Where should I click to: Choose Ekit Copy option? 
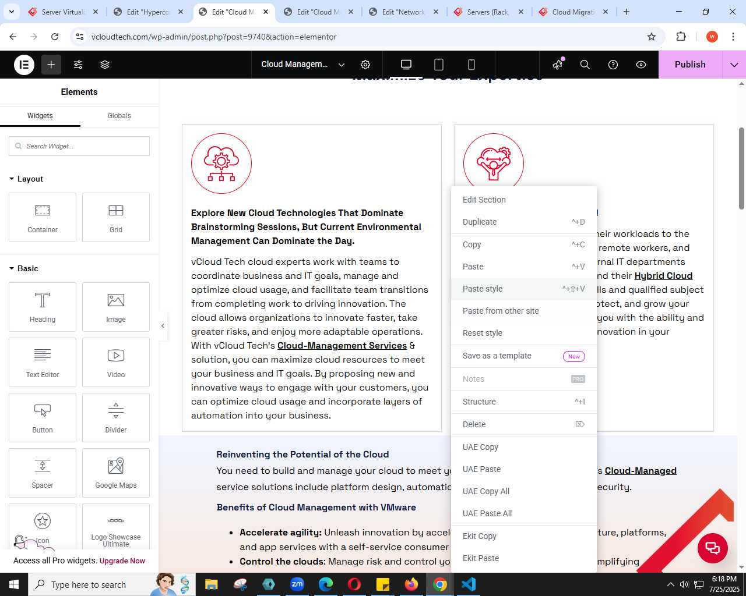tap(524, 536)
